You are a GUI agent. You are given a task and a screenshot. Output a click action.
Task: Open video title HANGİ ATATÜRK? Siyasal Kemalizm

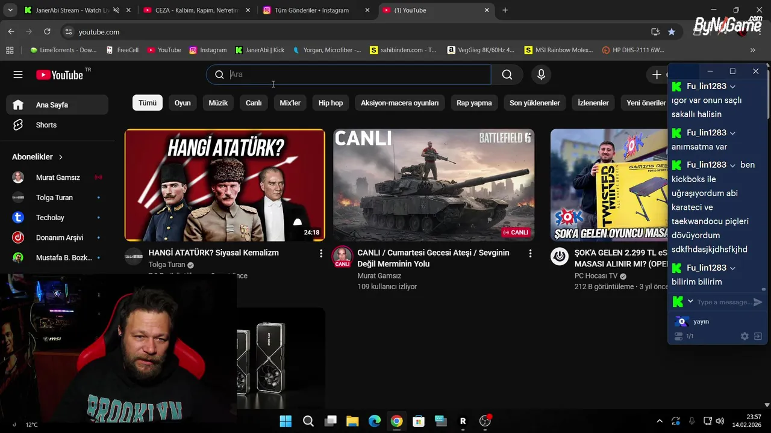214,253
